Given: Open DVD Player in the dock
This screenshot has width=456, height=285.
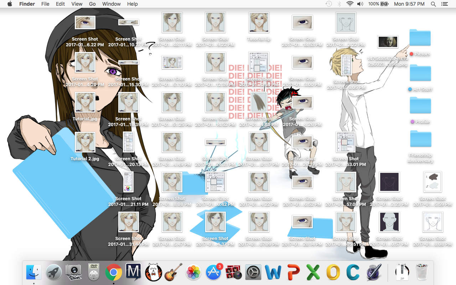Looking at the screenshot, I should [x=94, y=273].
